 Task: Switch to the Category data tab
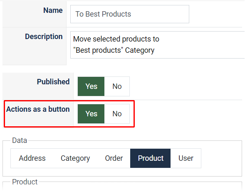(75, 158)
